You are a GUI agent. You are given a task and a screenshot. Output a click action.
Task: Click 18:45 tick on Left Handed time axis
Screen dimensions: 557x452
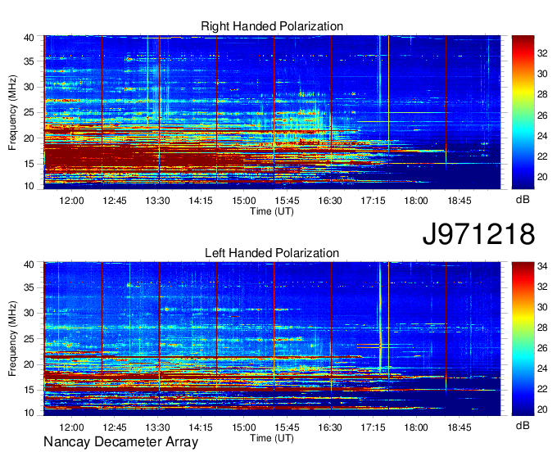tap(459, 427)
